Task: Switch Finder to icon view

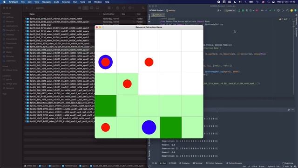Action: (x=80, y=8)
